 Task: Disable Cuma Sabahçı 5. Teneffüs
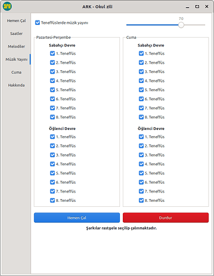[x=142, y=90]
